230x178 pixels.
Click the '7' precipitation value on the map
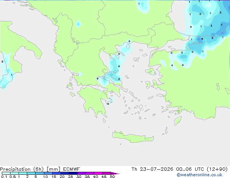[222, 25]
